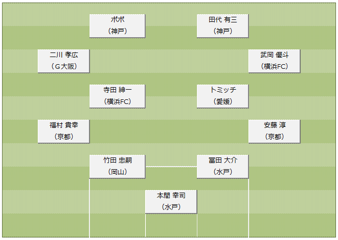Select the 二川 孝広 (G大阪) box
This screenshot has width=338, height=240.
[63, 61]
